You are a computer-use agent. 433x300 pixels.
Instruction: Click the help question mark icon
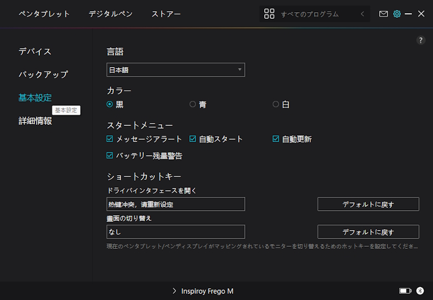pos(421,40)
